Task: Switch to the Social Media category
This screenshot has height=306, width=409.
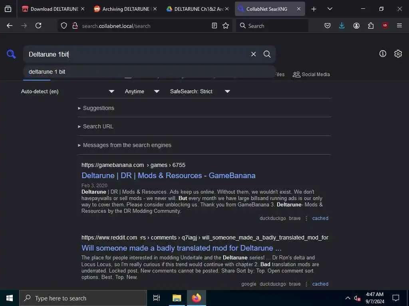Action: [x=311, y=75]
